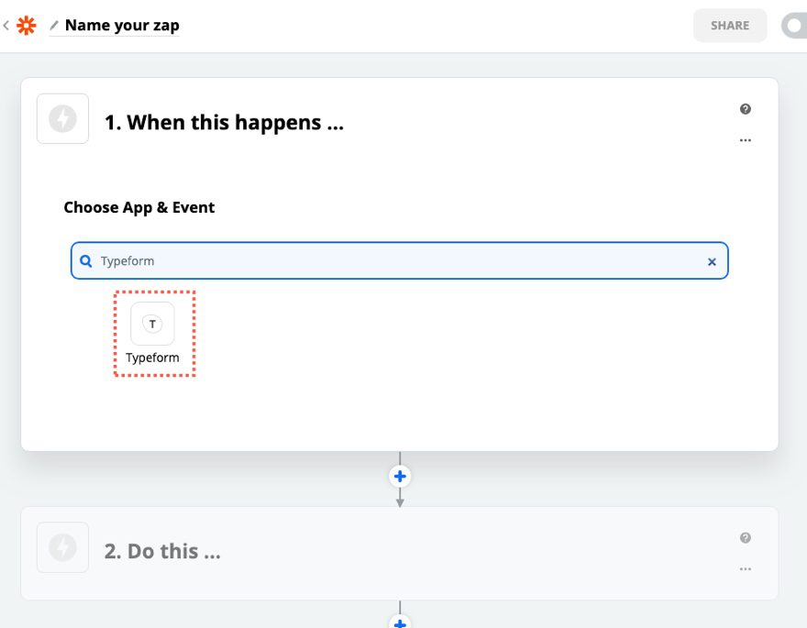The height and width of the screenshot is (628, 807).
Task: Click the back chevron arrow
Action: click(6, 26)
